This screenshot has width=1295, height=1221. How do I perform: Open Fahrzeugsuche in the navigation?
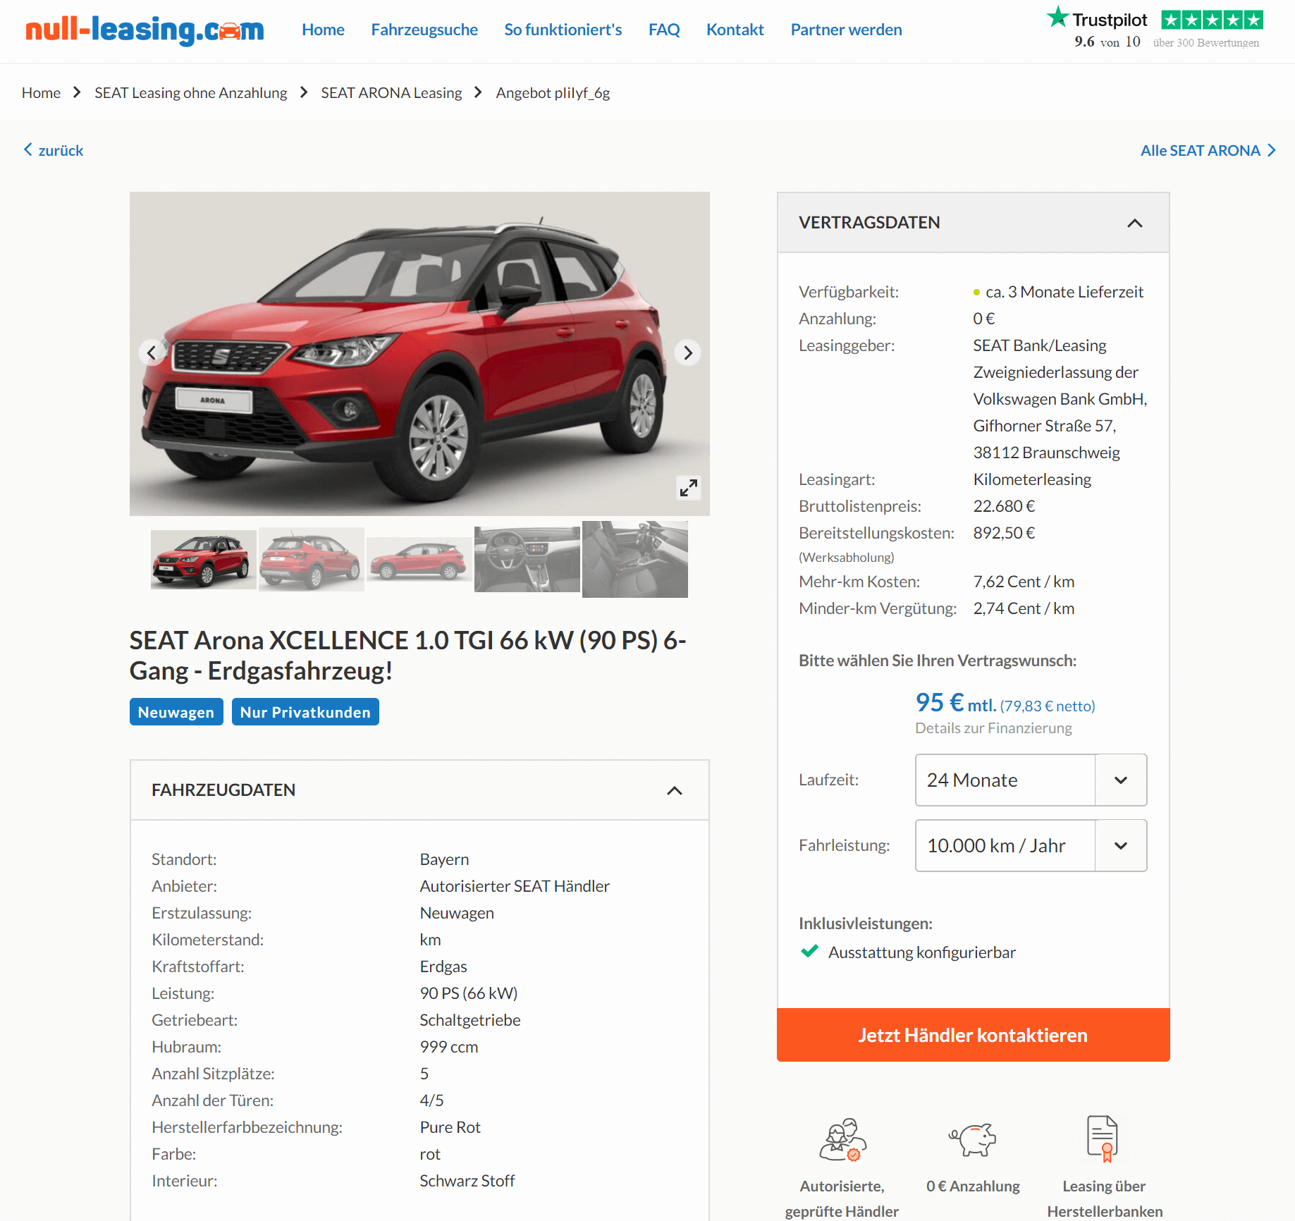point(424,30)
